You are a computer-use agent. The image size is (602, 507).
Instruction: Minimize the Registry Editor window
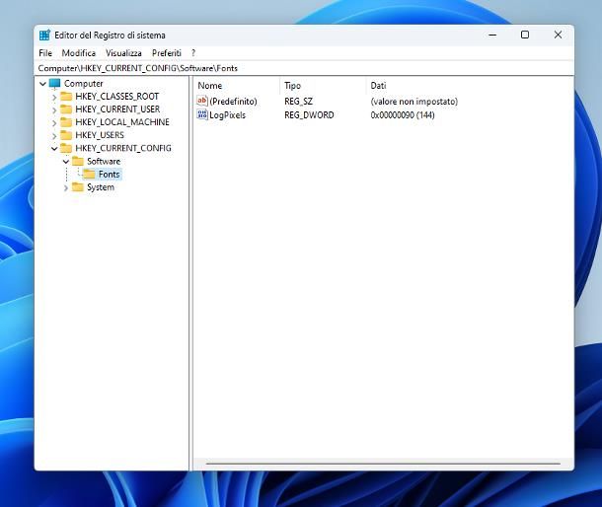click(x=492, y=35)
